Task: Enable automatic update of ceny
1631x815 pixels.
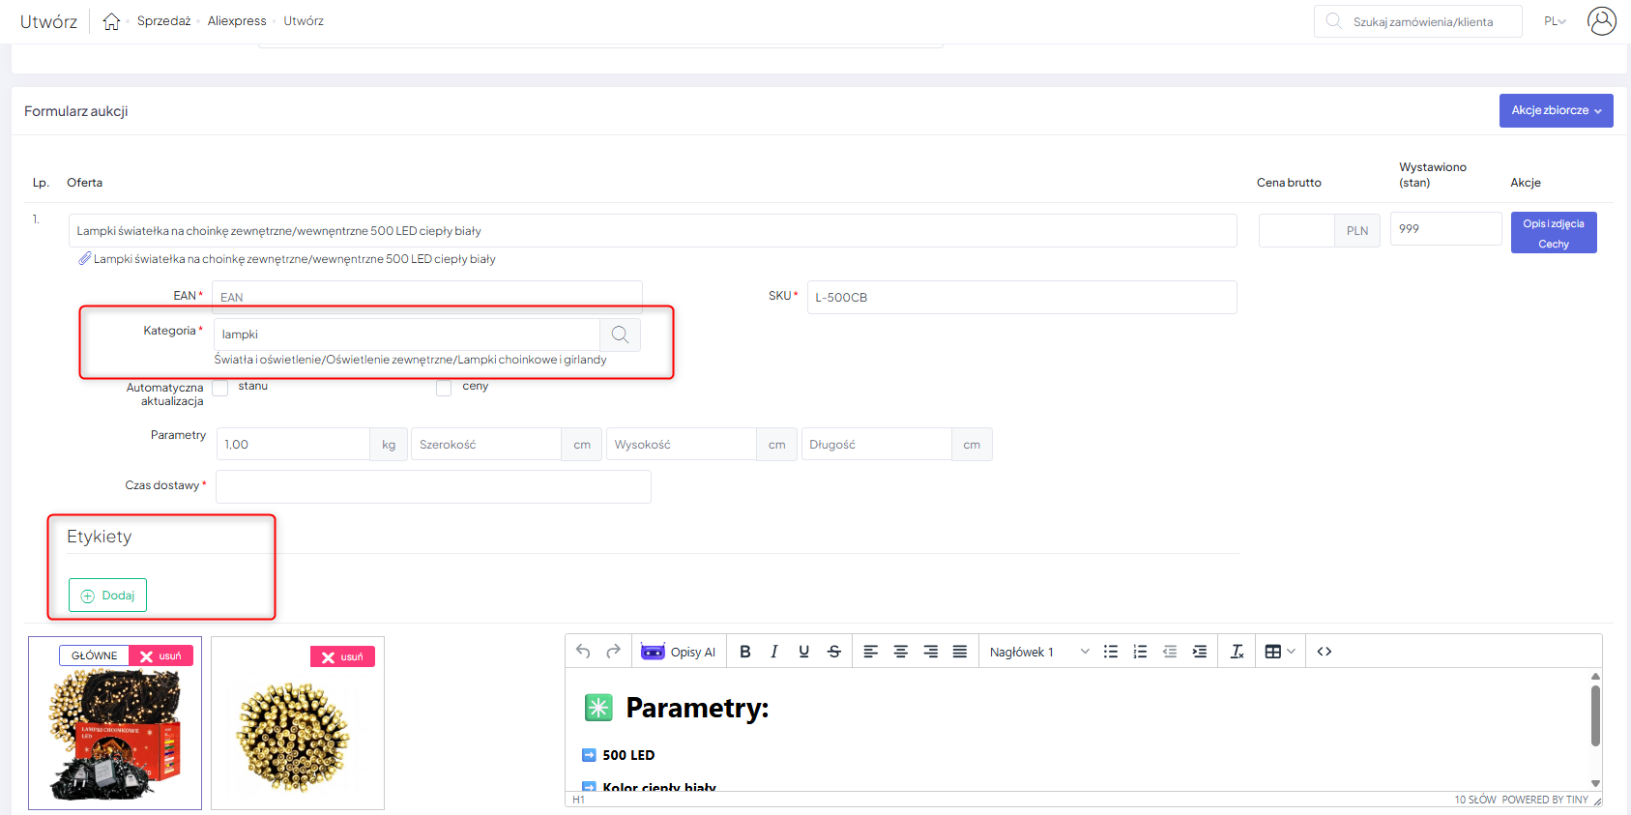Action: click(x=444, y=388)
